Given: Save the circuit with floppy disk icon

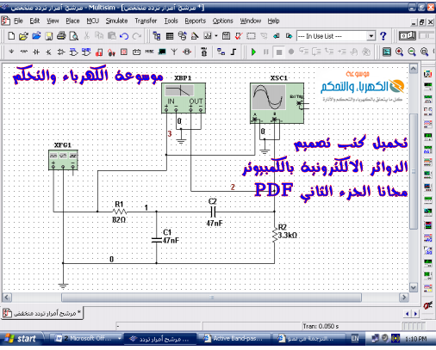Looking at the screenshot, I should click(49, 36).
